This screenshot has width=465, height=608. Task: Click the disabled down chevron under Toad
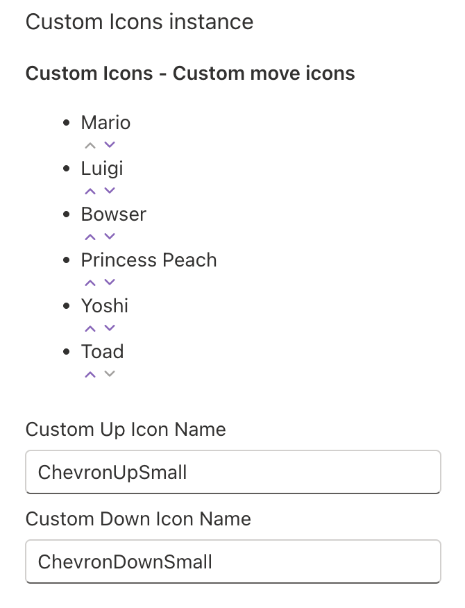click(x=109, y=374)
